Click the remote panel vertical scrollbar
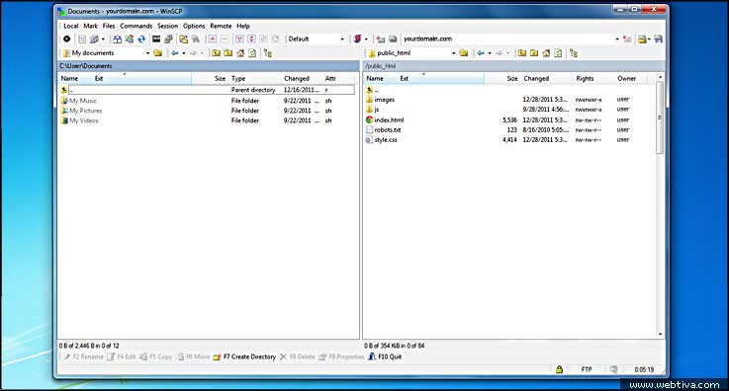This screenshot has width=729, height=391. tap(660, 117)
